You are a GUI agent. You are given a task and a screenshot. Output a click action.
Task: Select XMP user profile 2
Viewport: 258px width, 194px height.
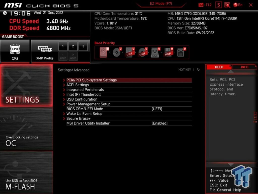coord(73,56)
